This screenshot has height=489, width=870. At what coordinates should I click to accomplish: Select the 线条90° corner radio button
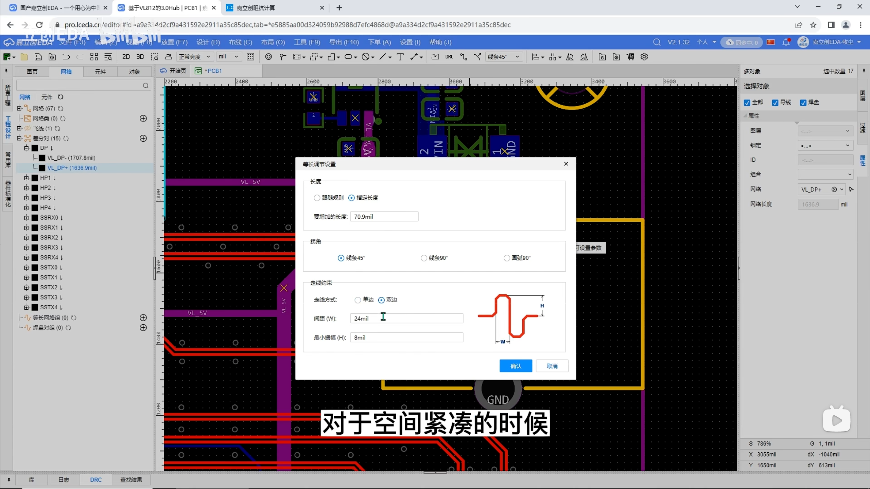pyautogui.click(x=424, y=258)
